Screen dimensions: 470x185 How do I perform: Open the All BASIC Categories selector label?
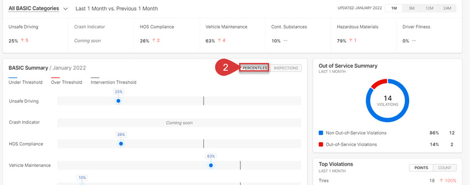pos(34,8)
